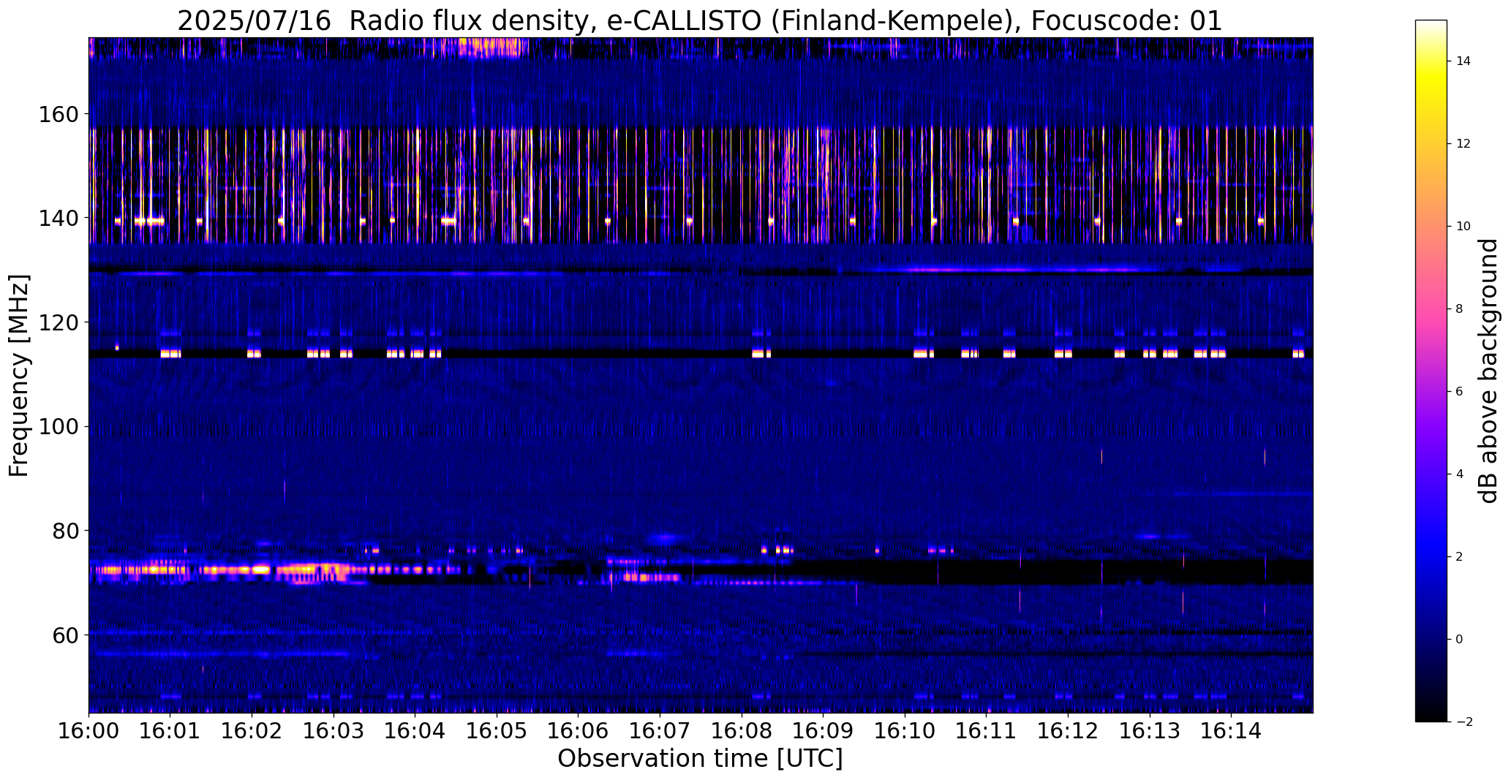Click the 16:01 time tick label
The width and height of the screenshot is (1511, 780).
tap(170, 731)
